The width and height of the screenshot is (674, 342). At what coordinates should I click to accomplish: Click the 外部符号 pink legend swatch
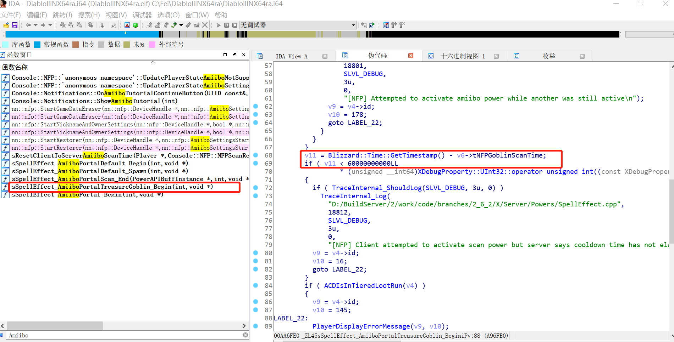(x=152, y=45)
